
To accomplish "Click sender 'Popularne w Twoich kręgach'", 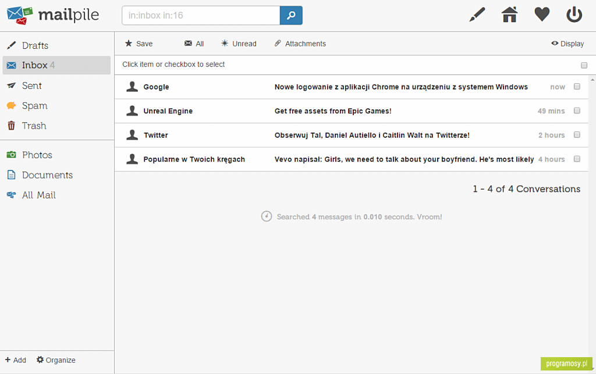I will 194,159.
